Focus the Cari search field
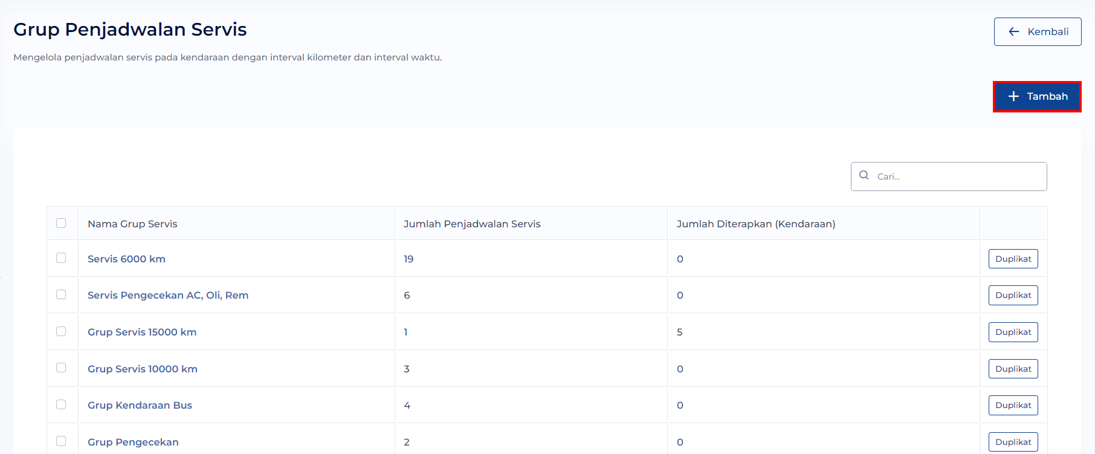 tap(949, 177)
